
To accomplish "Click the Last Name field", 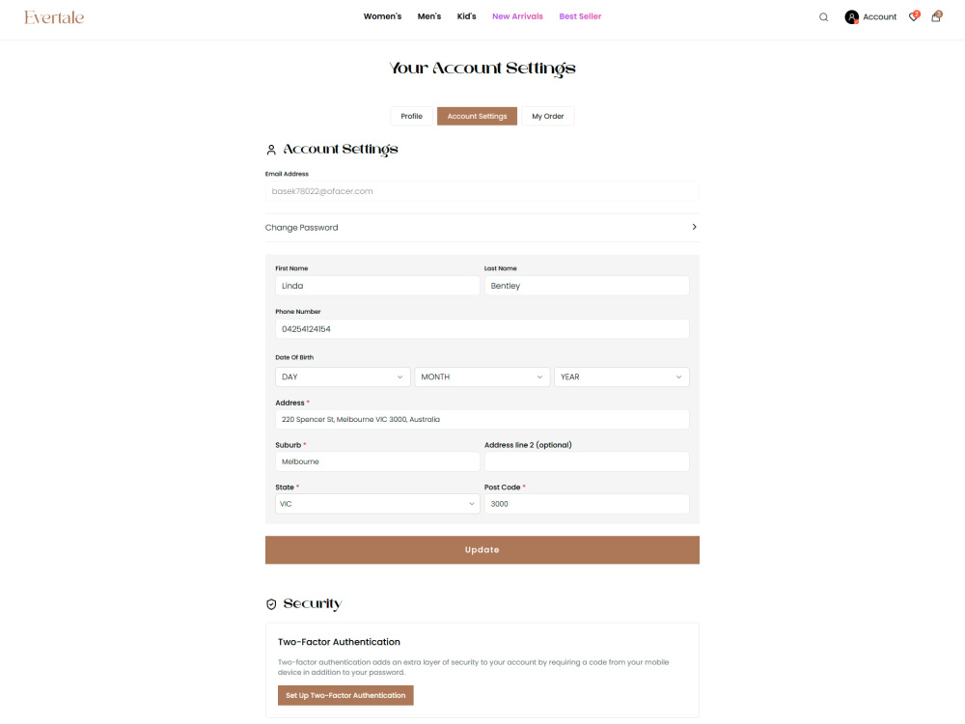I will [x=587, y=286].
